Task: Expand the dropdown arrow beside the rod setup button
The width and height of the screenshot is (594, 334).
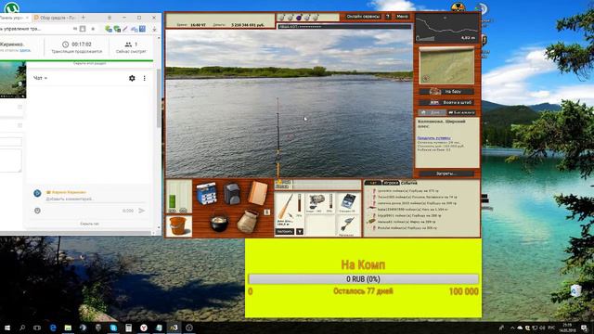Action: tap(300, 231)
